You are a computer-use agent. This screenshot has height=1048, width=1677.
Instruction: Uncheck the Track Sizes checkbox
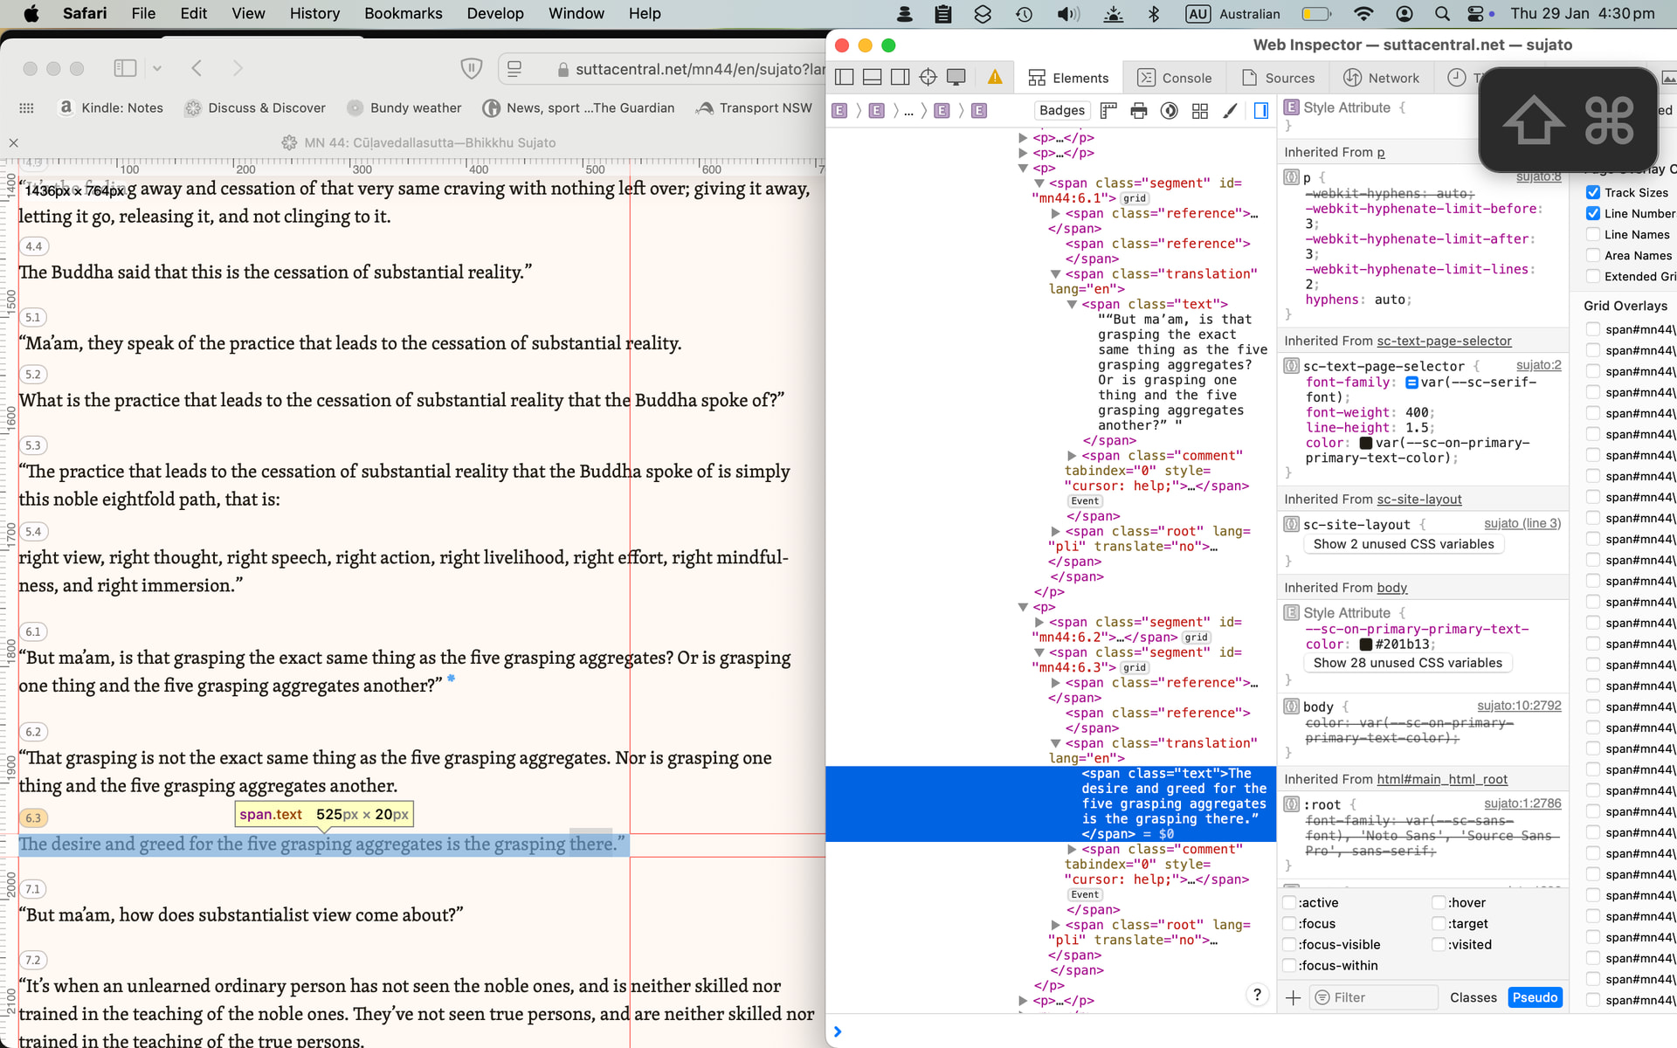point(1593,192)
